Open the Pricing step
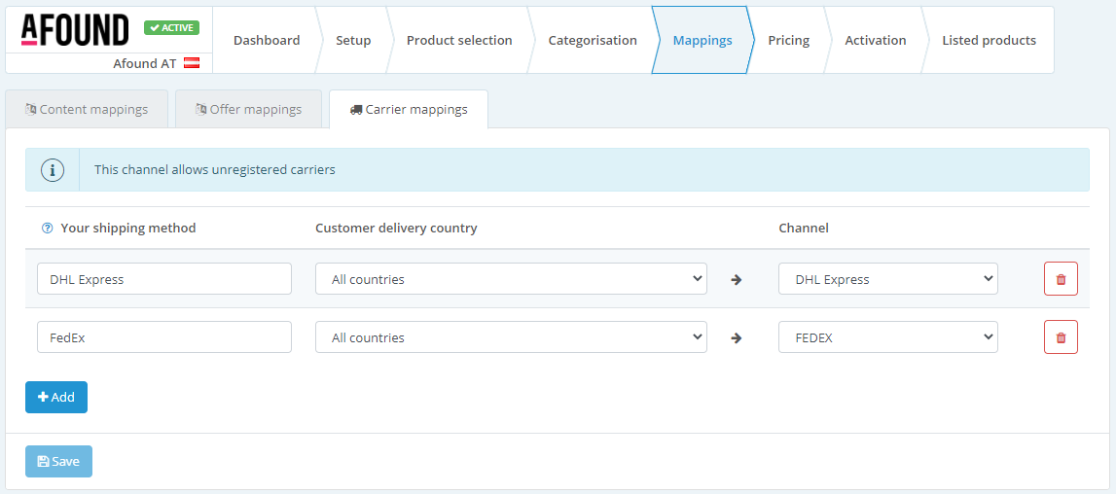 coord(789,40)
